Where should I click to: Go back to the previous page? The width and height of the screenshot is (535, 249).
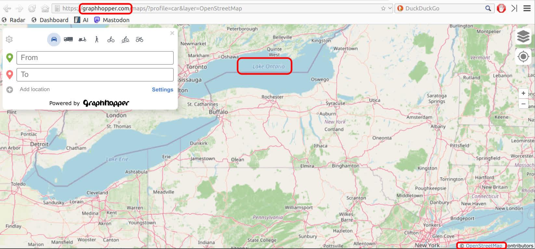[7, 8]
